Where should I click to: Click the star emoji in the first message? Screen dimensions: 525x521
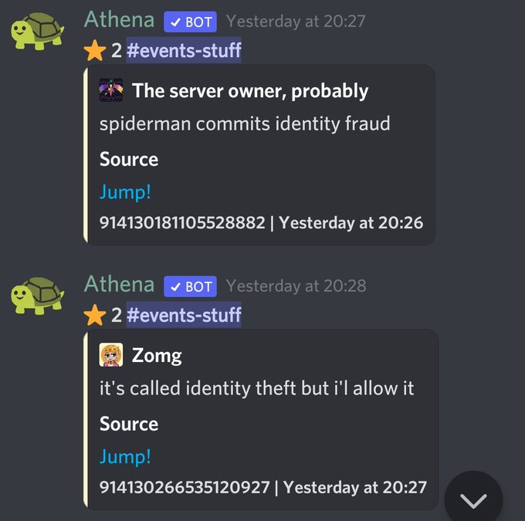coord(95,51)
